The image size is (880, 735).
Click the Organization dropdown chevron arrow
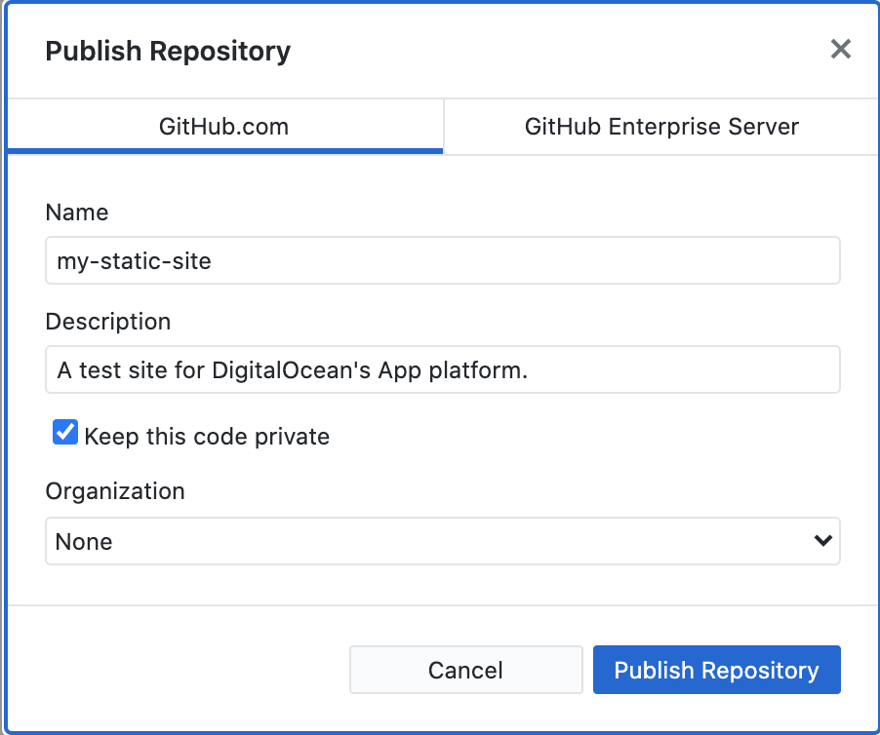tap(822, 541)
